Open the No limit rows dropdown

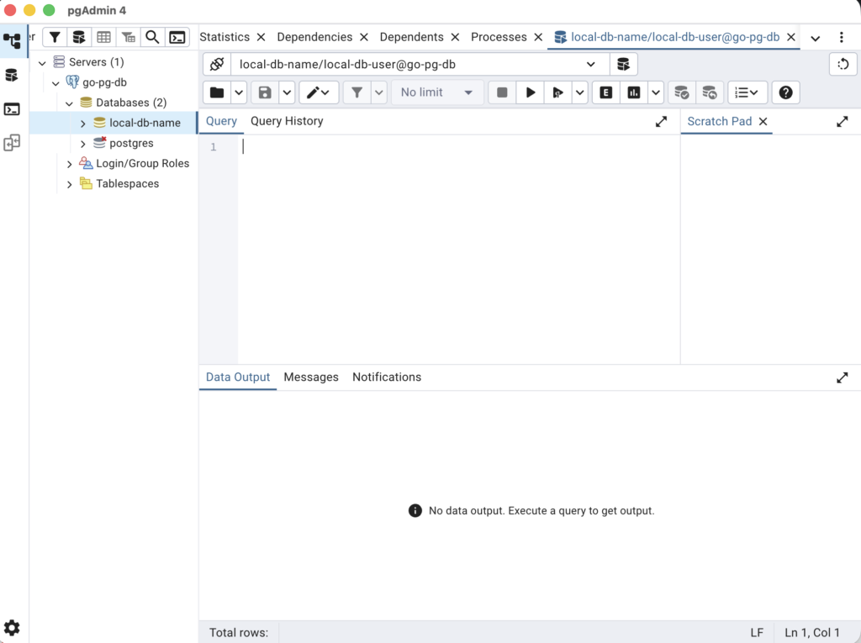[436, 92]
